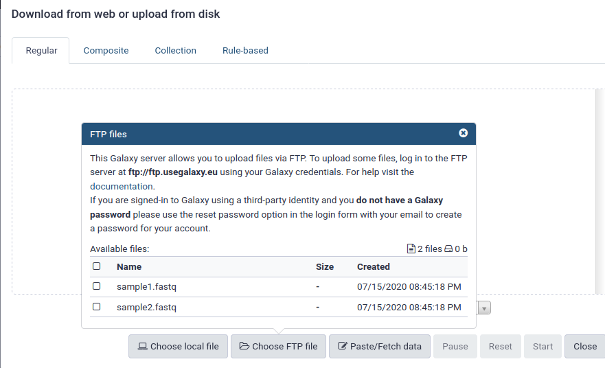Click the Close button
Viewport: 605px width, 368px height.
coord(585,347)
